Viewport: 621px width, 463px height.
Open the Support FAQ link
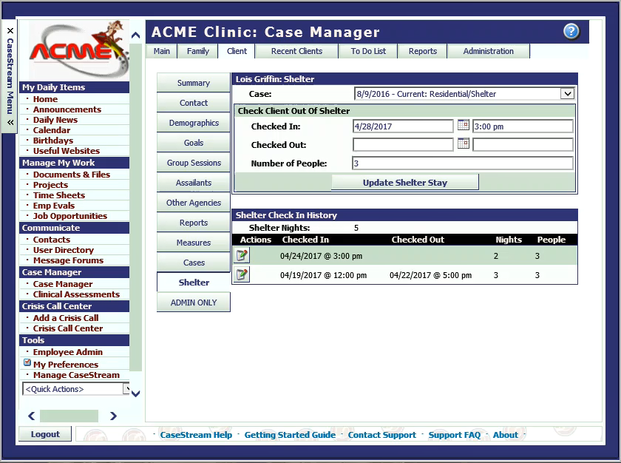click(x=455, y=434)
